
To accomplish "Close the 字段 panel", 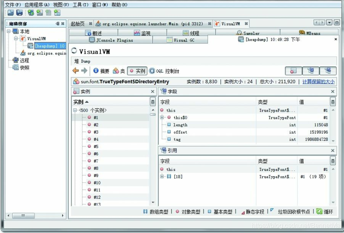I will pos(333,91).
